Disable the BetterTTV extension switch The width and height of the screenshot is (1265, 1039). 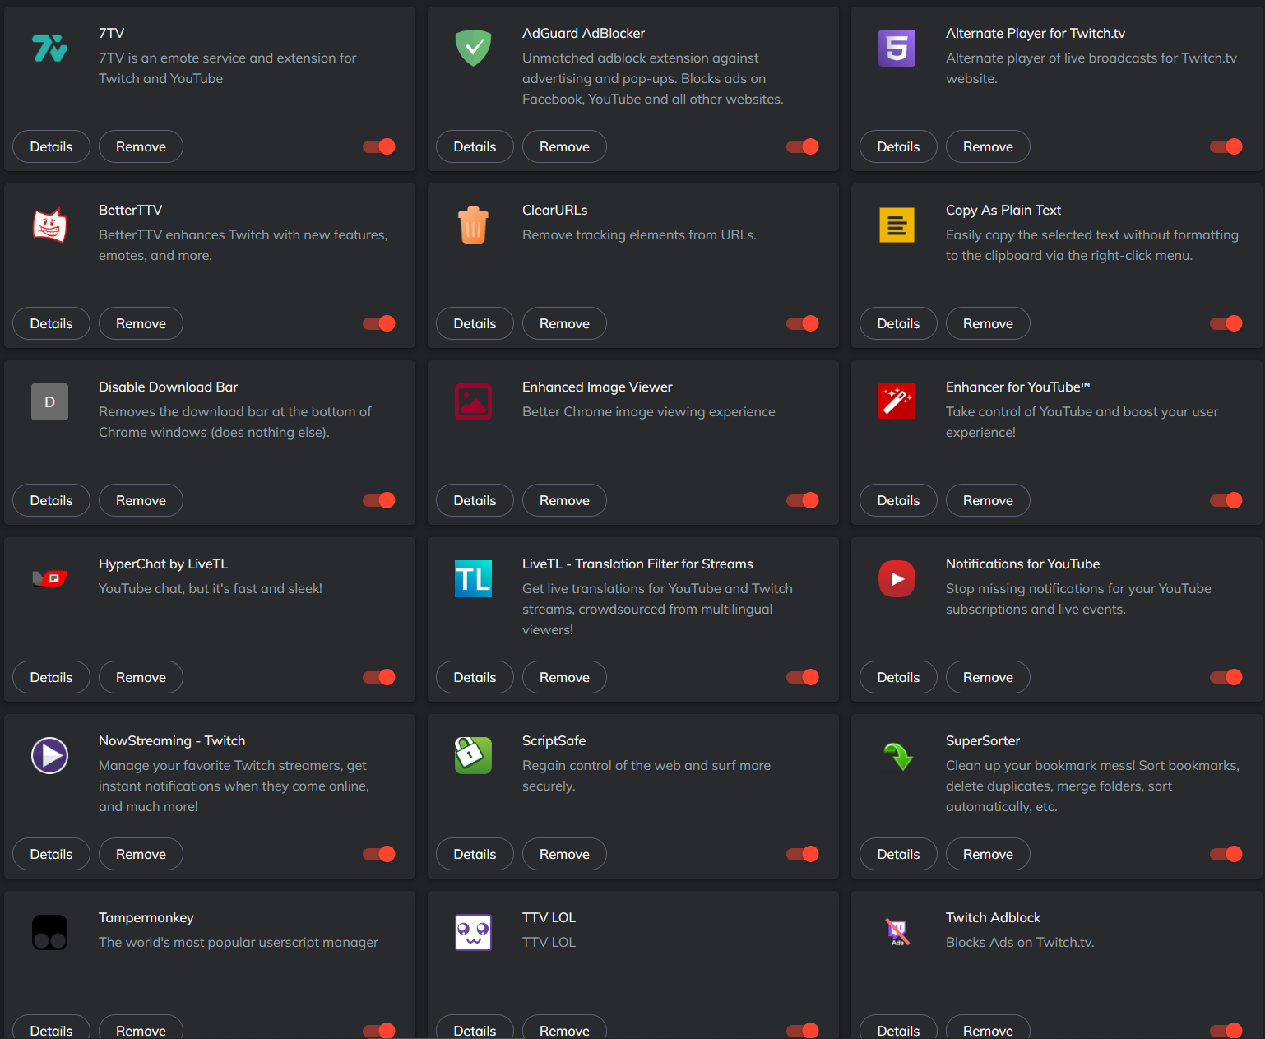pyautogui.click(x=379, y=323)
